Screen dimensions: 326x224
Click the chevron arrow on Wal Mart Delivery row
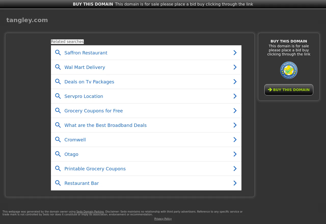(x=235, y=67)
